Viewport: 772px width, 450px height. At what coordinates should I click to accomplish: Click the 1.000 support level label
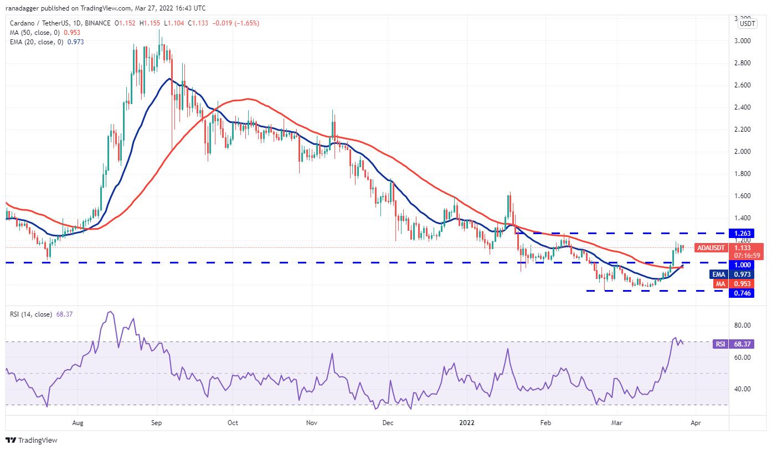pyautogui.click(x=742, y=265)
